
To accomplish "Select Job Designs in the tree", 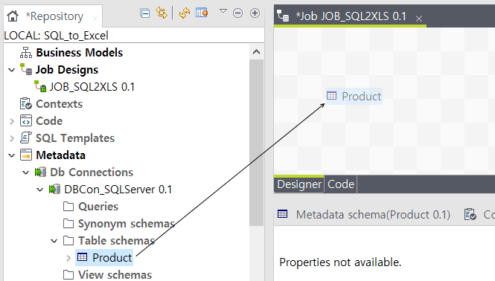I will (67, 70).
